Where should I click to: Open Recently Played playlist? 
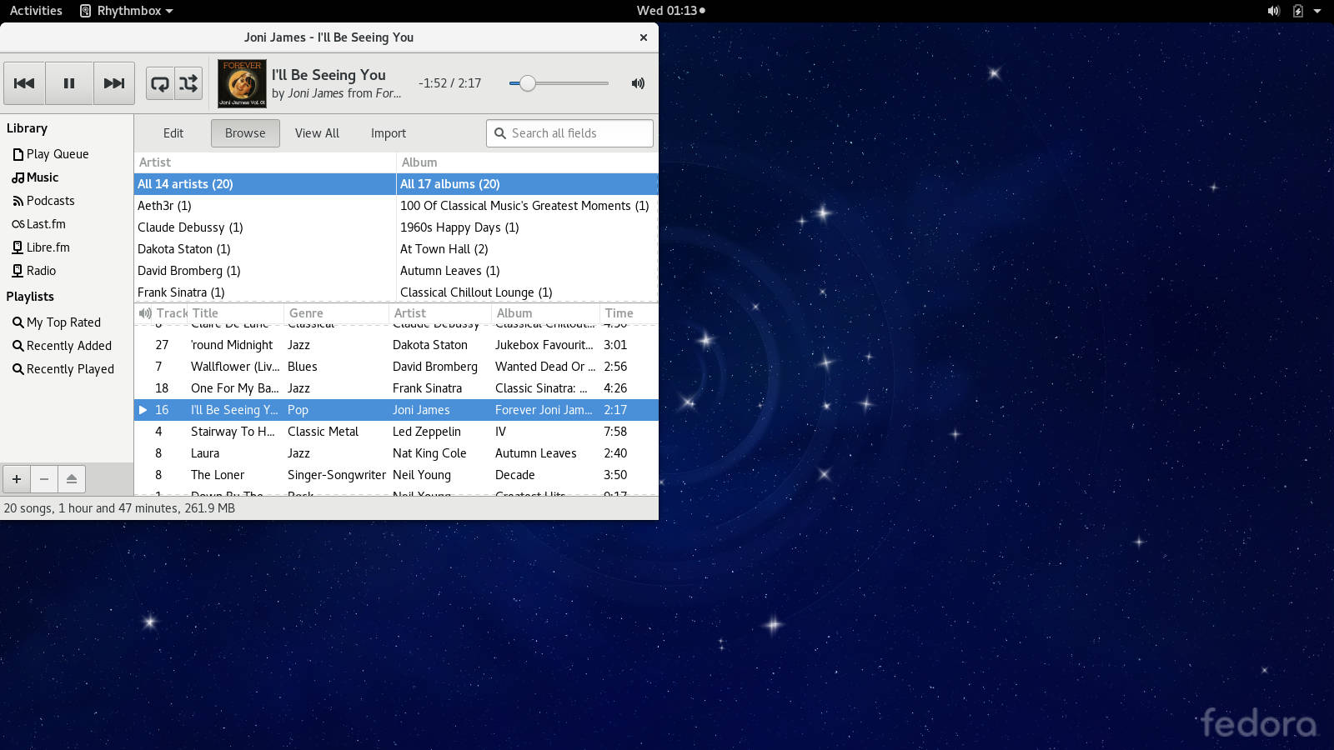(x=63, y=369)
